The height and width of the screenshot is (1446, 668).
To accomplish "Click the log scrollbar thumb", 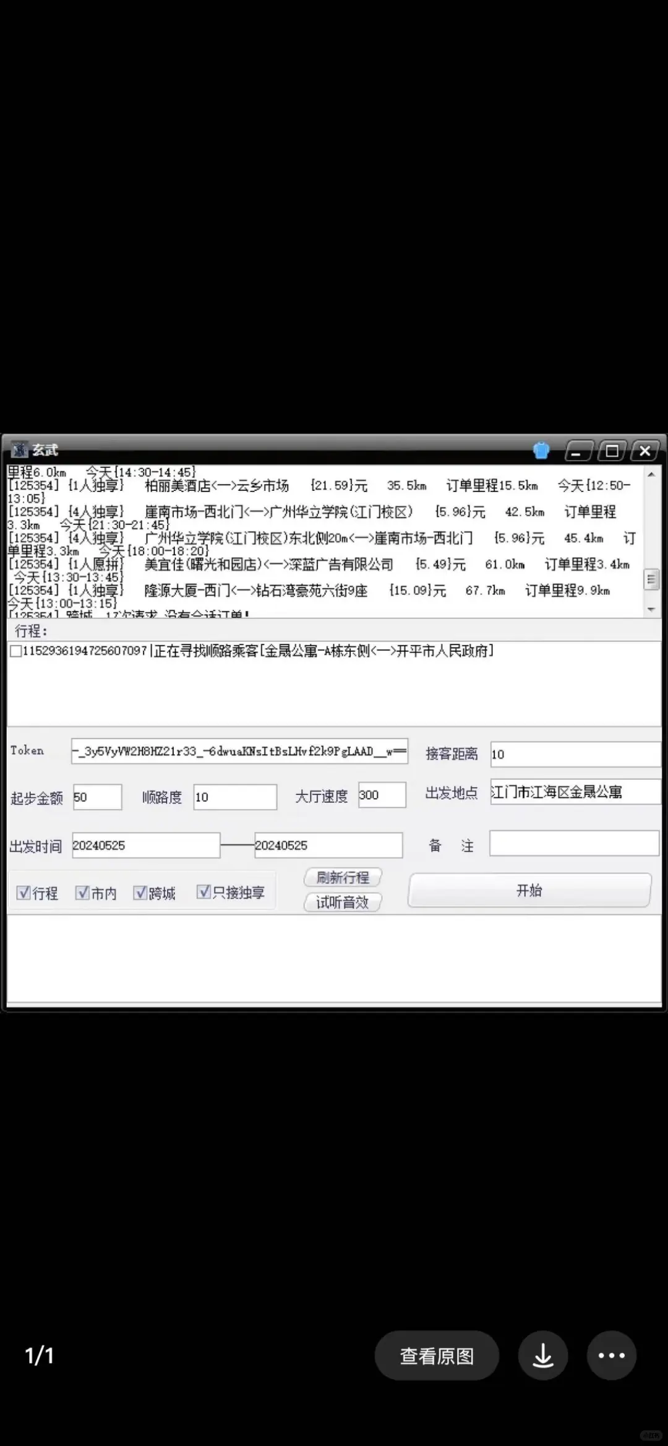I will [651, 579].
